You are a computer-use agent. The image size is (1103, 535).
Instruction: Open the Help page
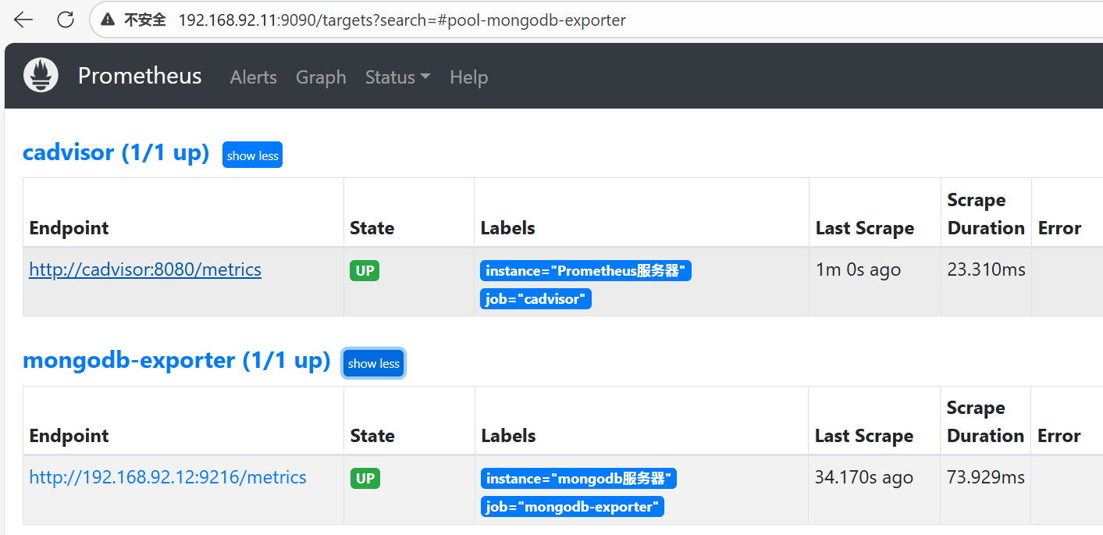coord(469,77)
